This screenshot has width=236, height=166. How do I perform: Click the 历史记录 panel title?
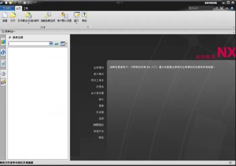[x=18, y=37]
